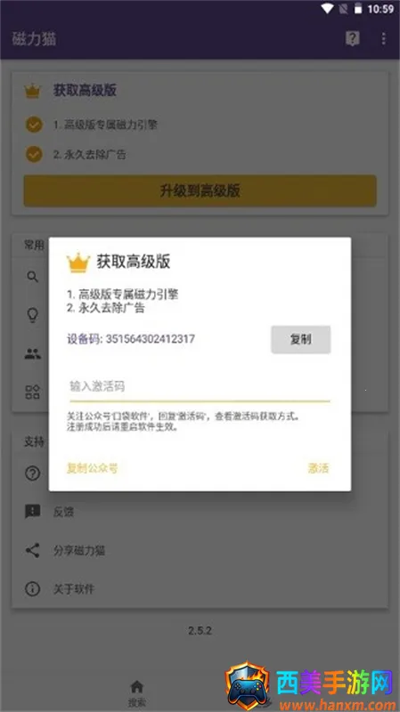Tap the question-mark help icon under 支持

(32, 473)
